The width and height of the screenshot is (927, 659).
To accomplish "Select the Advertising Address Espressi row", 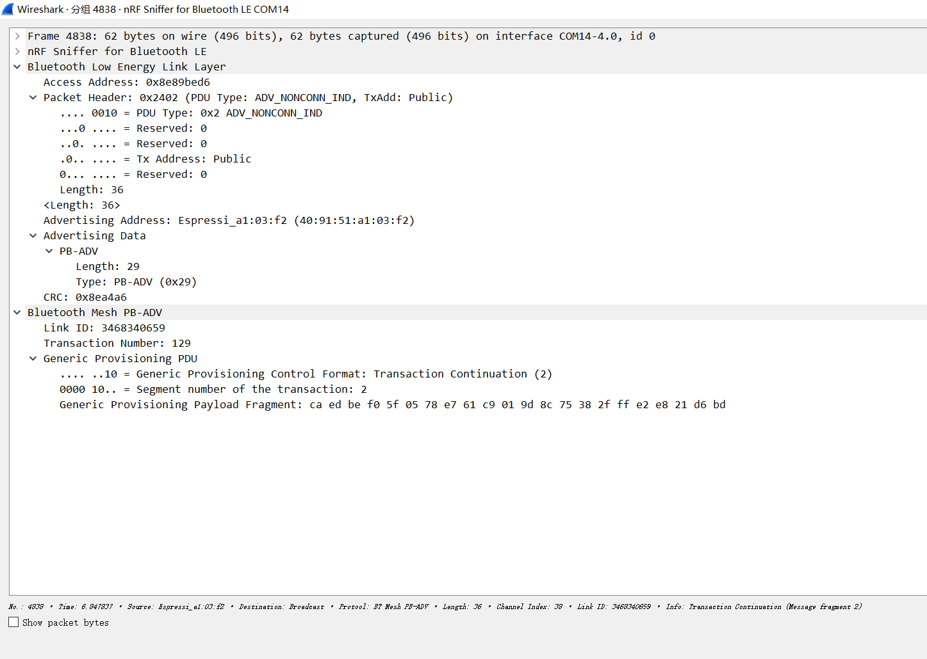I will click(229, 221).
